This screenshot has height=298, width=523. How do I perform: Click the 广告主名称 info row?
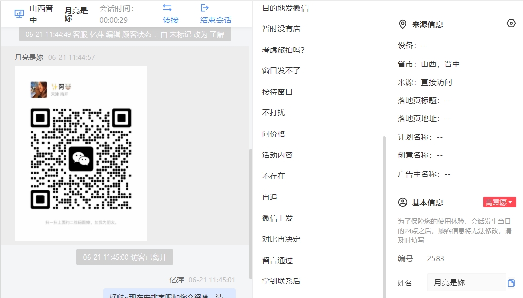pyautogui.click(x=423, y=174)
